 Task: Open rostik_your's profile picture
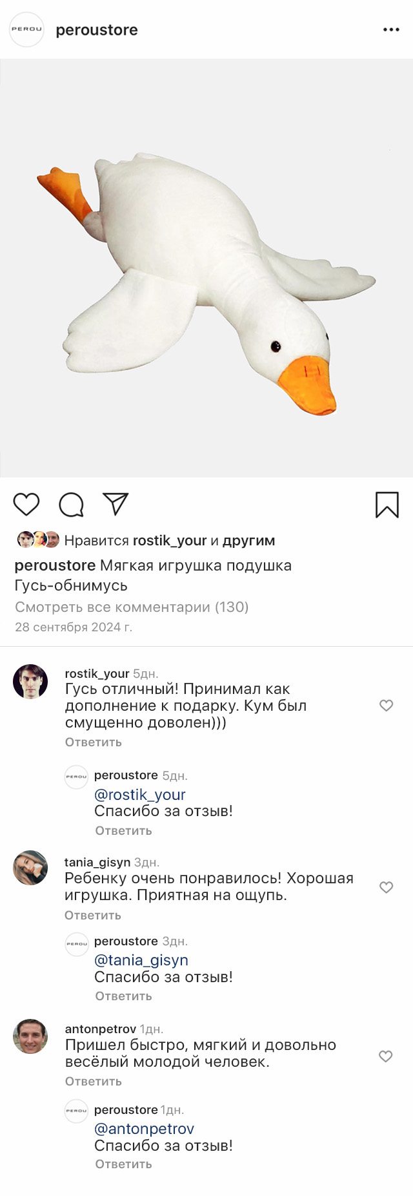pyautogui.click(x=30, y=682)
